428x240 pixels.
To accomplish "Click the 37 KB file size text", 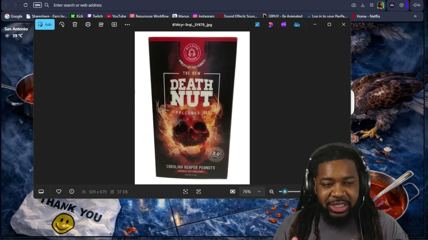I will click(122, 192).
